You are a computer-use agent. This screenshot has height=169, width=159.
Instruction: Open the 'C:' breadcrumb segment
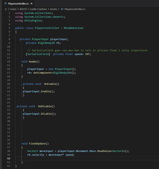coord(6,9)
